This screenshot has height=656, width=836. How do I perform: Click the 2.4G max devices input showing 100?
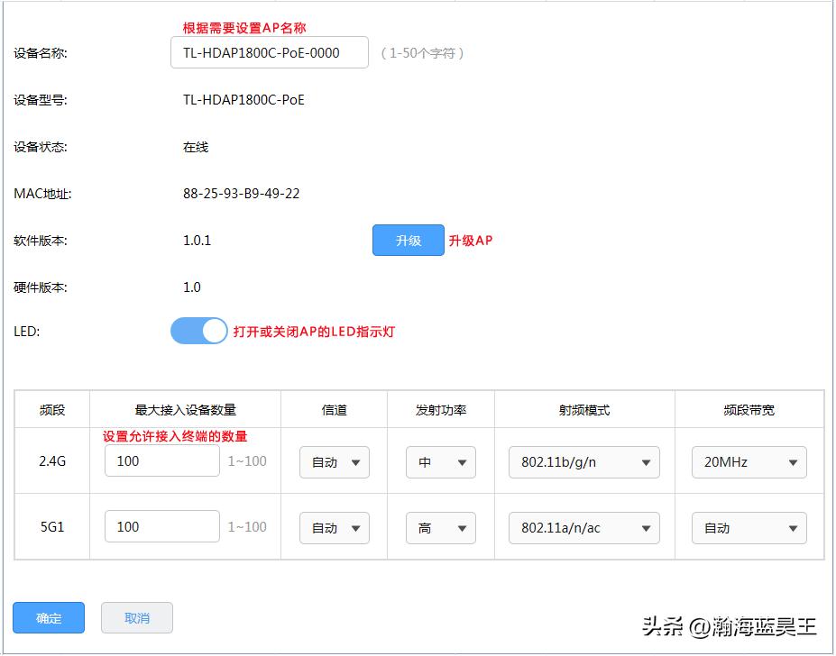(x=161, y=460)
